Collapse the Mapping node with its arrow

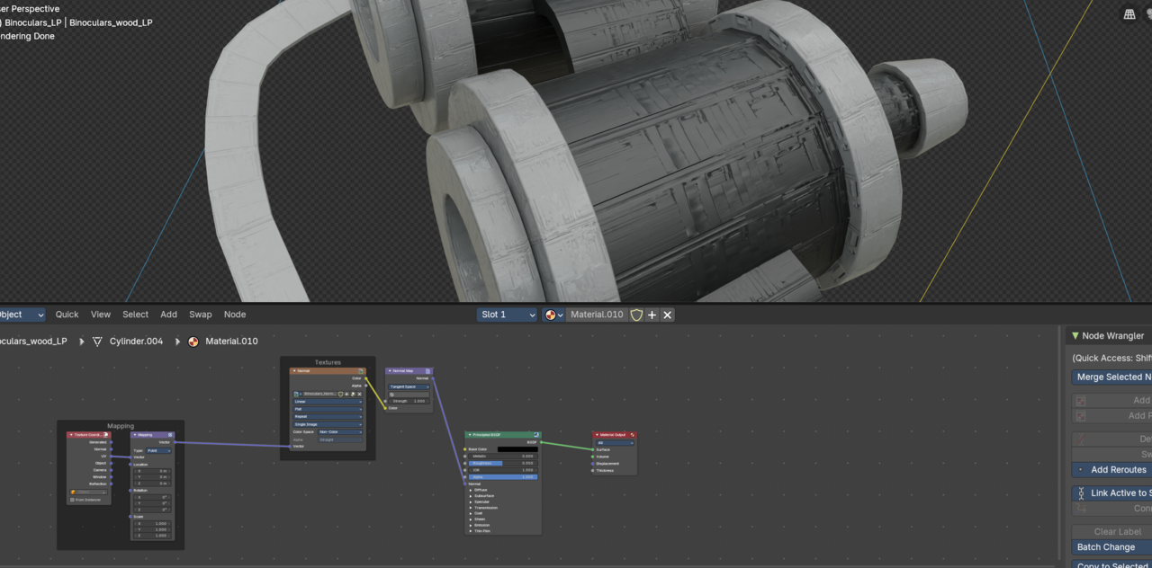(x=135, y=435)
